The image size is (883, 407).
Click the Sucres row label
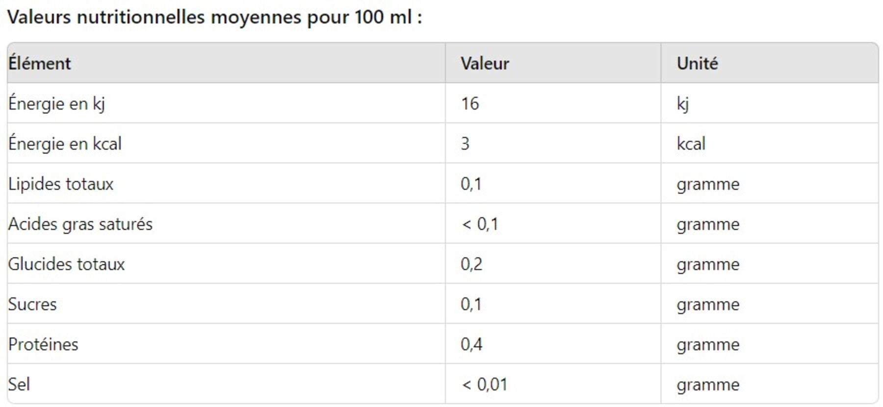pos(32,305)
